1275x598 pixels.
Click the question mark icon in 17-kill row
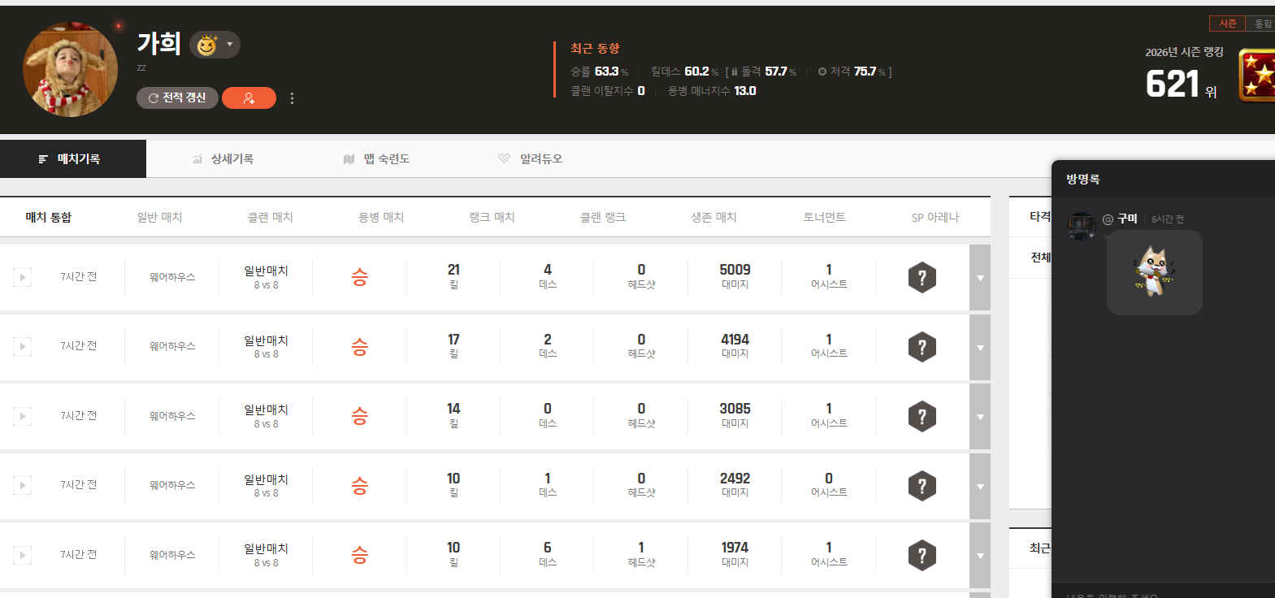[x=922, y=347]
